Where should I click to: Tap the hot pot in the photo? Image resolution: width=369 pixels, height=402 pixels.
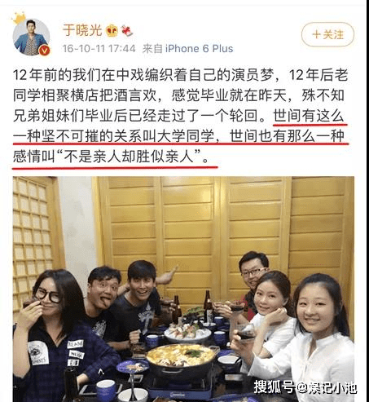click(181, 359)
